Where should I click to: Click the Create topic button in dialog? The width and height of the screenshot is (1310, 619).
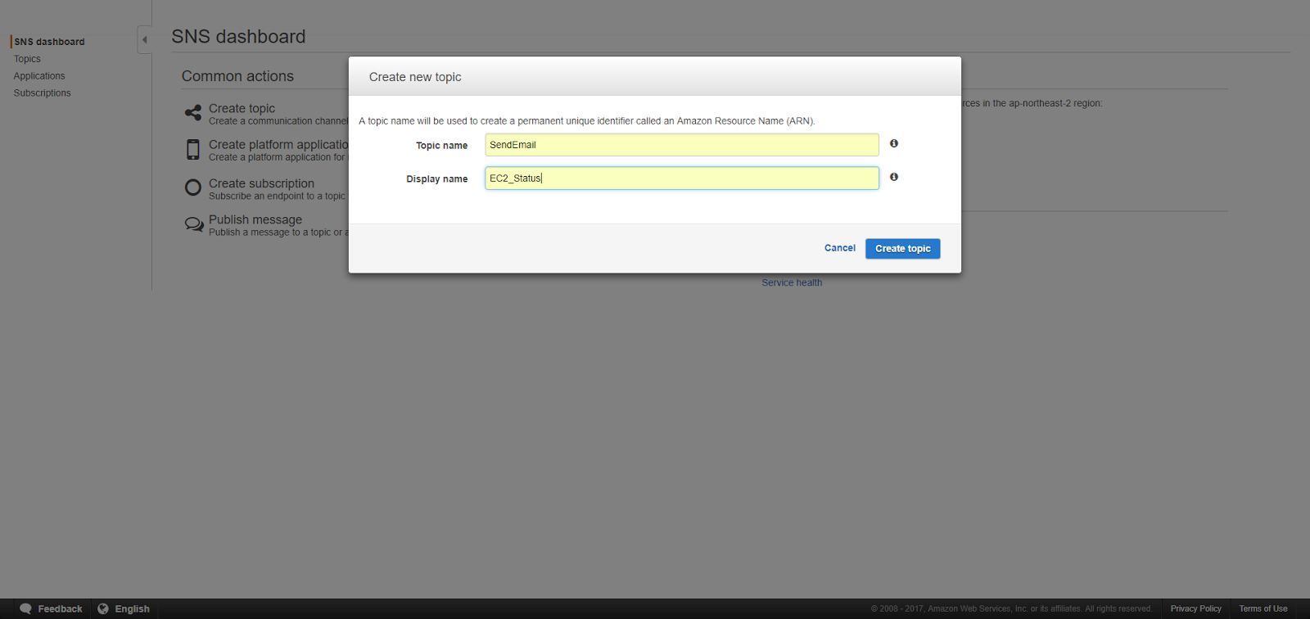pyautogui.click(x=902, y=249)
